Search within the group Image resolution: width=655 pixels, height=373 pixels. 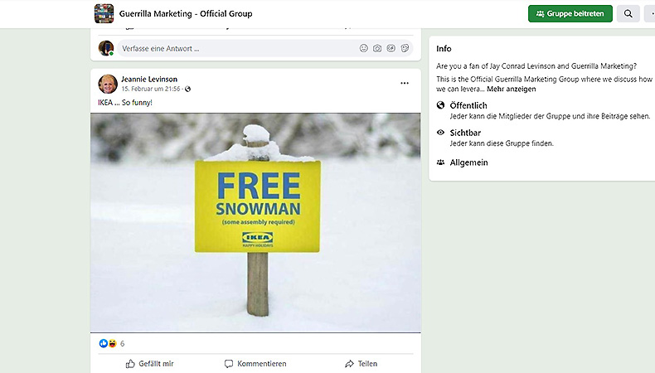628,14
